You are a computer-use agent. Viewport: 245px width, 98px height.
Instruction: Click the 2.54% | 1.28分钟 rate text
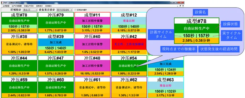tap(166, 73)
